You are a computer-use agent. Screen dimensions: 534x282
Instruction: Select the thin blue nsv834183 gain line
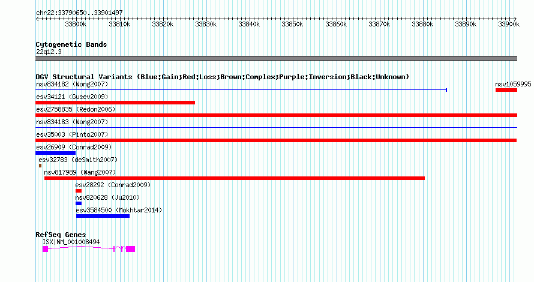coord(276,127)
